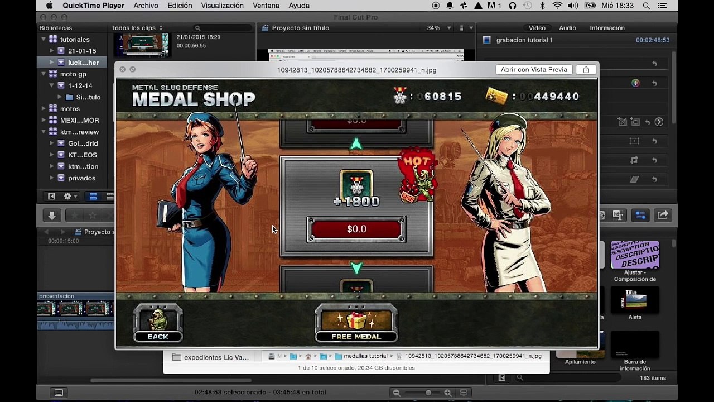Click the add shape mask icon
Screen dimensions: 714x402
[x=635, y=122]
